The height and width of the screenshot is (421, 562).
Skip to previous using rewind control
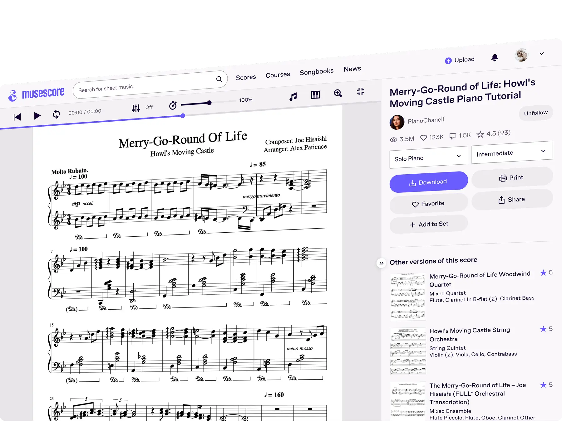click(17, 117)
